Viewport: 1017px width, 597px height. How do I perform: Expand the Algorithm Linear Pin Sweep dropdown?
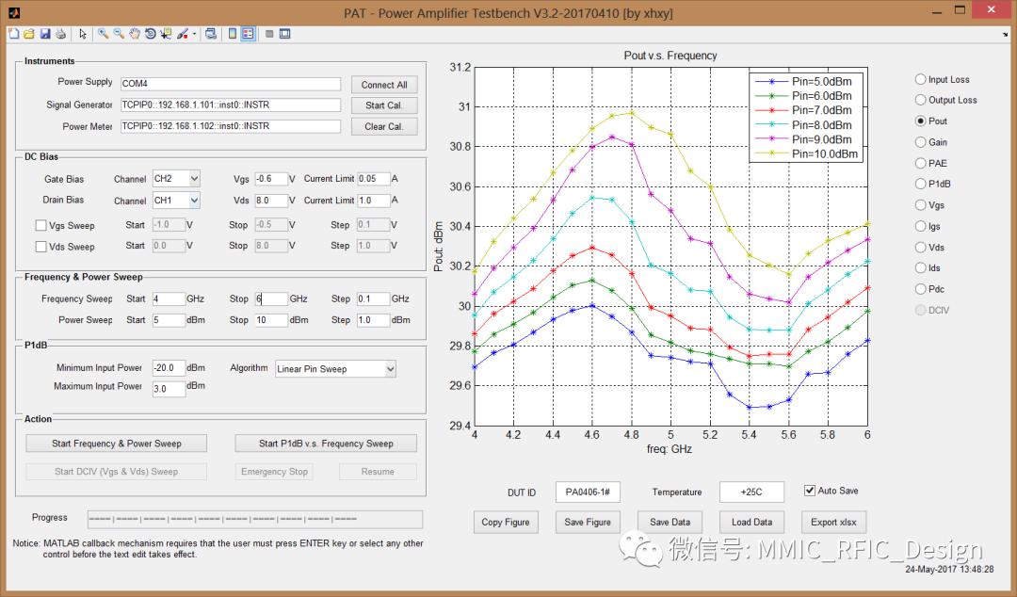pyautogui.click(x=334, y=369)
